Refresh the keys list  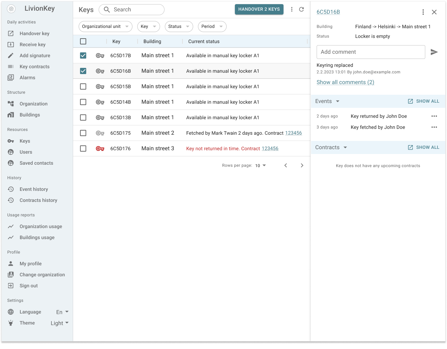pyautogui.click(x=301, y=9)
